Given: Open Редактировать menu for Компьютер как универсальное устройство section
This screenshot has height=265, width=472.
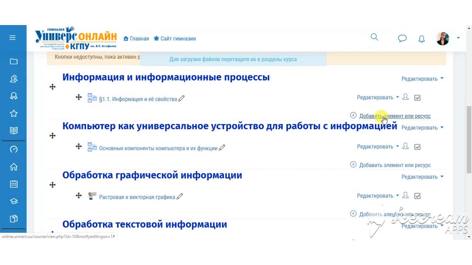Looking at the screenshot, I should coord(422,128).
